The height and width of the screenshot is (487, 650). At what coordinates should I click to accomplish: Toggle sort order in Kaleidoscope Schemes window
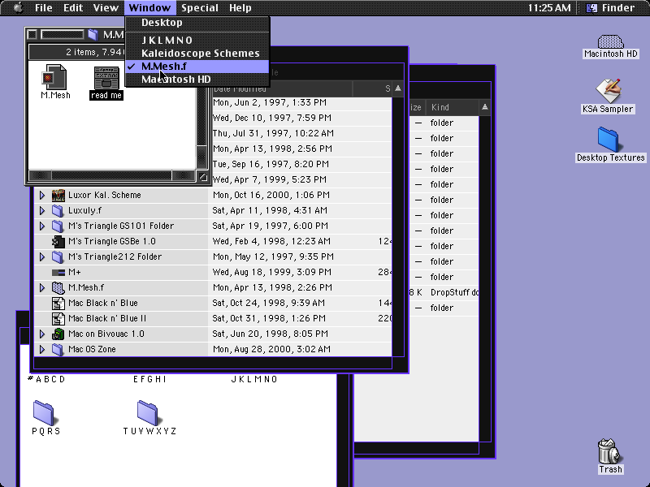click(398, 88)
